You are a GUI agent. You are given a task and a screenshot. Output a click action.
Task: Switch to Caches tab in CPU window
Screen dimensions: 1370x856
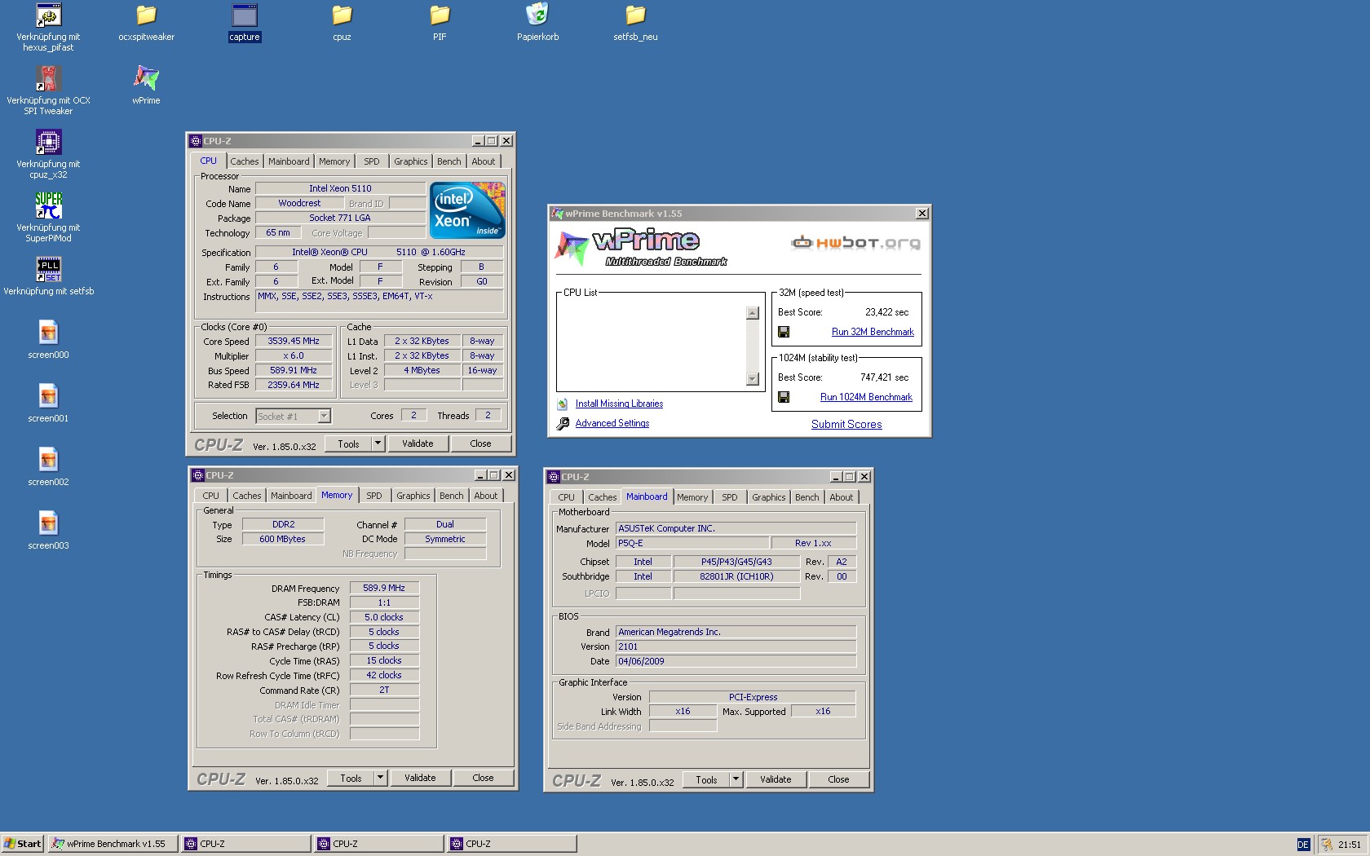pyautogui.click(x=244, y=161)
